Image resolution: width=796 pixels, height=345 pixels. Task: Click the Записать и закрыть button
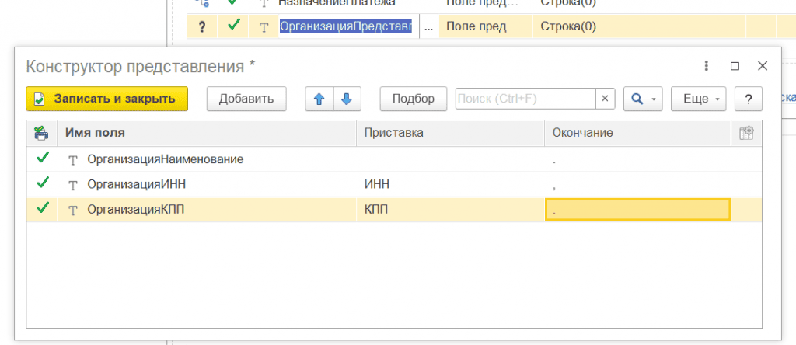(x=106, y=99)
